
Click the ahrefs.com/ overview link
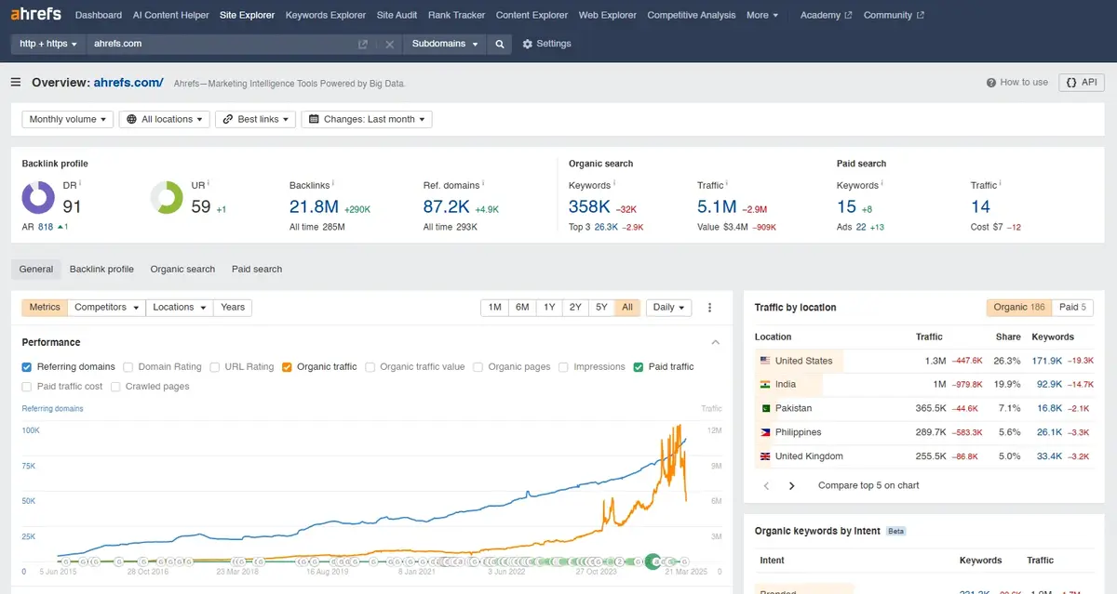tap(128, 83)
